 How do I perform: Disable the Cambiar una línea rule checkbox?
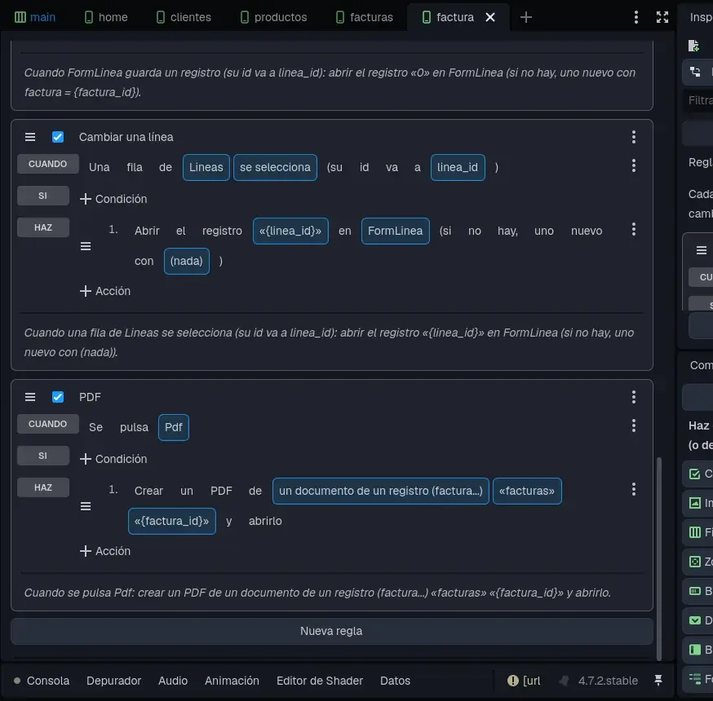(58, 137)
